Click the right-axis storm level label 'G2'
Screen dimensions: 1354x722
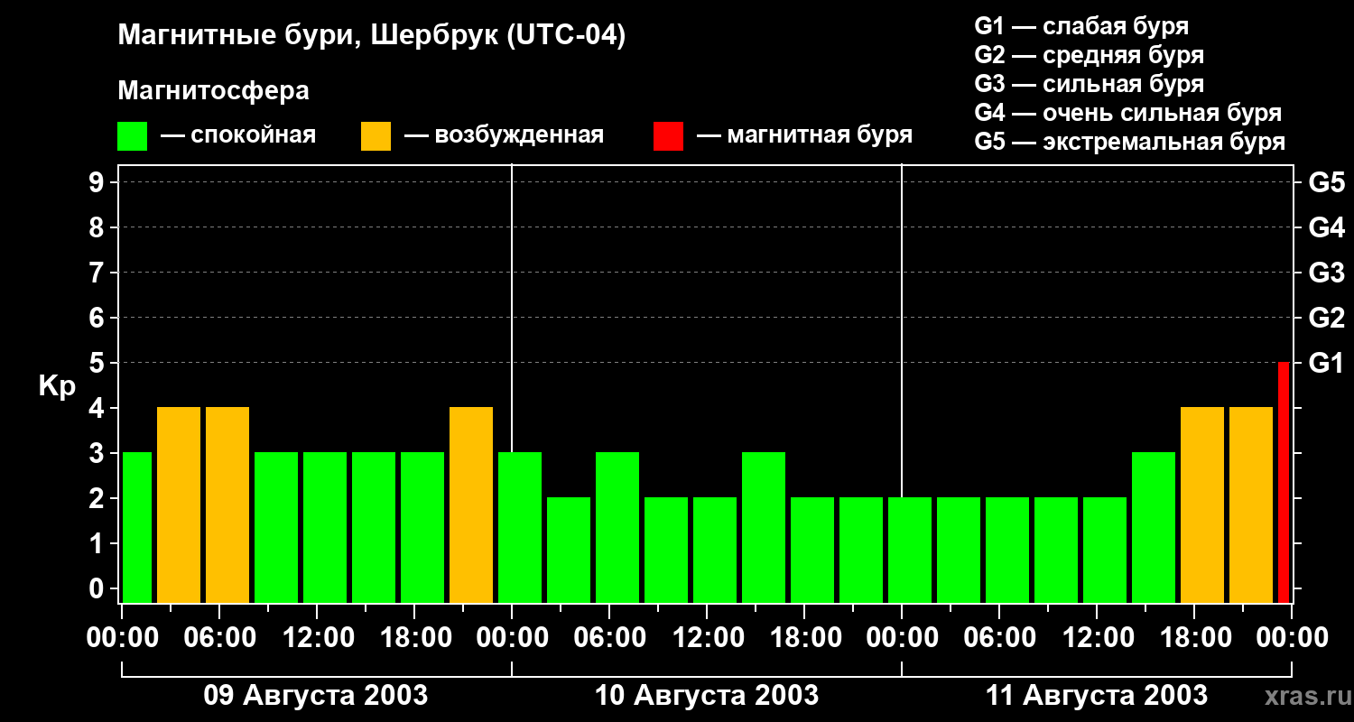(x=1326, y=318)
